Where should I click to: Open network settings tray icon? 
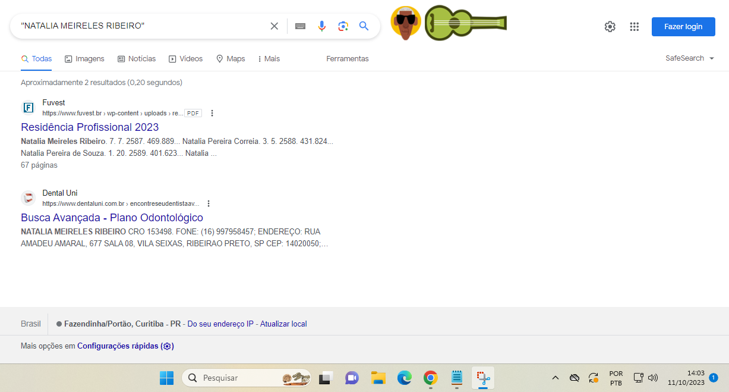click(638, 378)
